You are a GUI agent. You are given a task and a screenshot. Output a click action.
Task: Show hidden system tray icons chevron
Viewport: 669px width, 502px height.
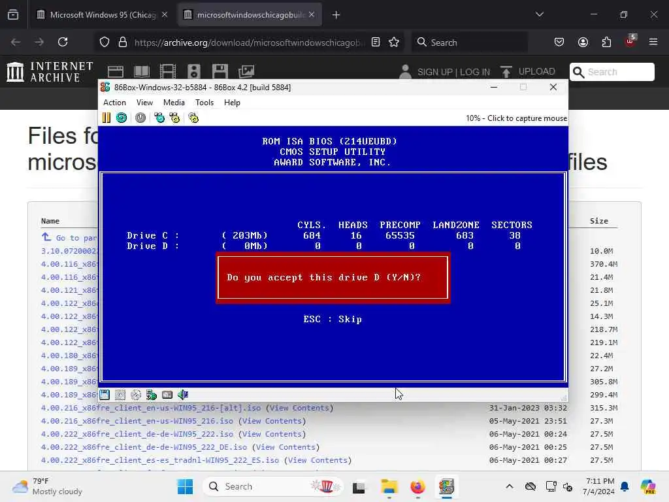(x=510, y=486)
